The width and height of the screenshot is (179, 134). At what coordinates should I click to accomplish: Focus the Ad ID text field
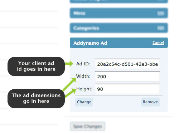127,64
